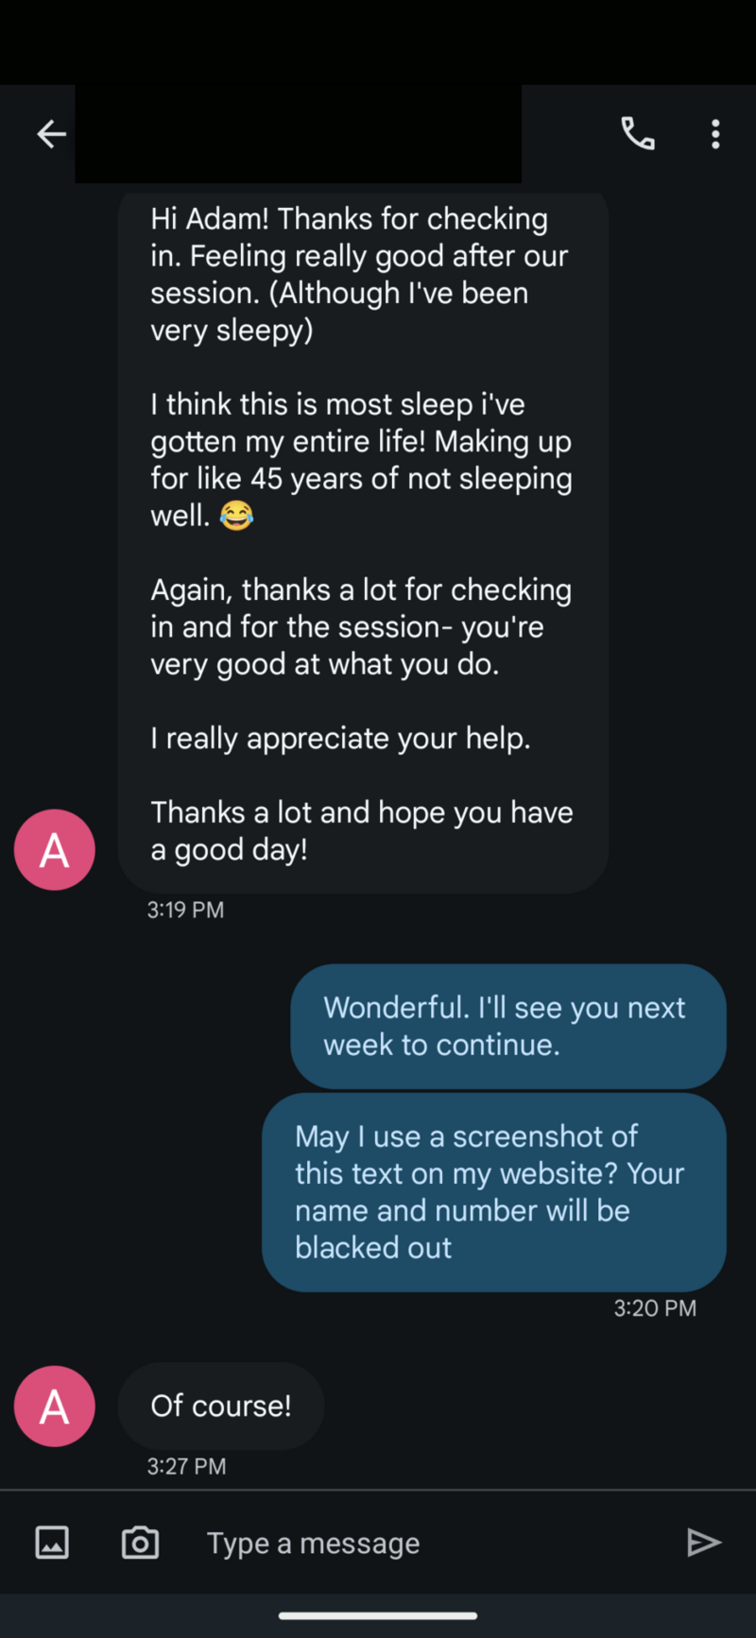Tap the 'May I use a screenshot' bubble
The width and height of the screenshot is (756, 1638).
point(493,1191)
